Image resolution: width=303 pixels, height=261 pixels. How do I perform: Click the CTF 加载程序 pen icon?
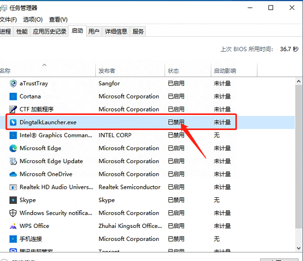click(13, 109)
